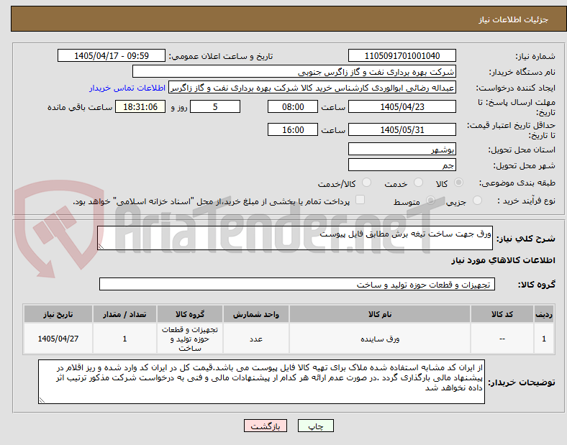Click the تعداد / مقدار column header

click(x=124, y=314)
